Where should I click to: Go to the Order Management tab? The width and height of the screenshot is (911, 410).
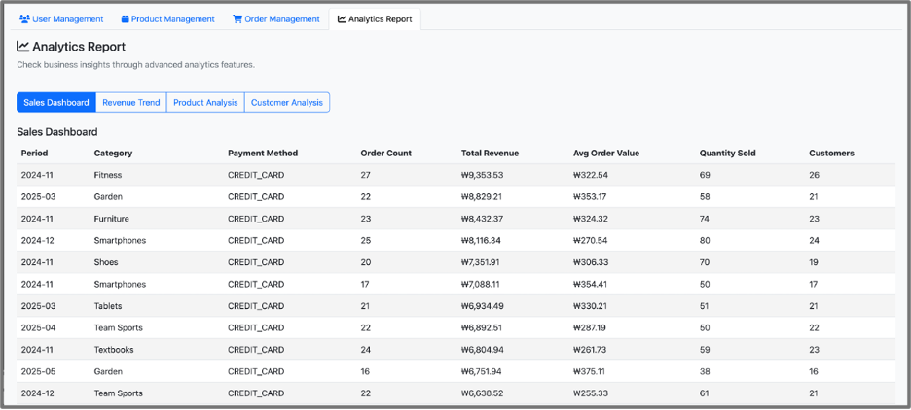(x=275, y=19)
